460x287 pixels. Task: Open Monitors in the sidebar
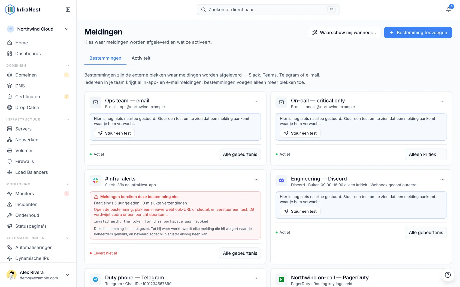point(38,194)
